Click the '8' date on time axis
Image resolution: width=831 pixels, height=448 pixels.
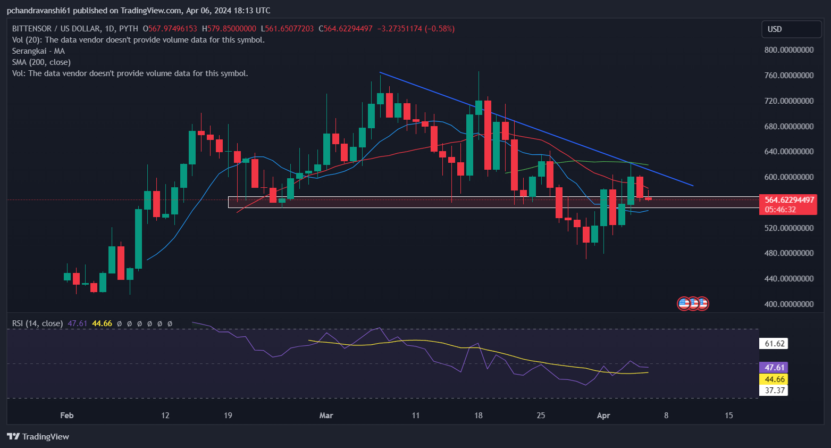pyautogui.click(x=666, y=416)
